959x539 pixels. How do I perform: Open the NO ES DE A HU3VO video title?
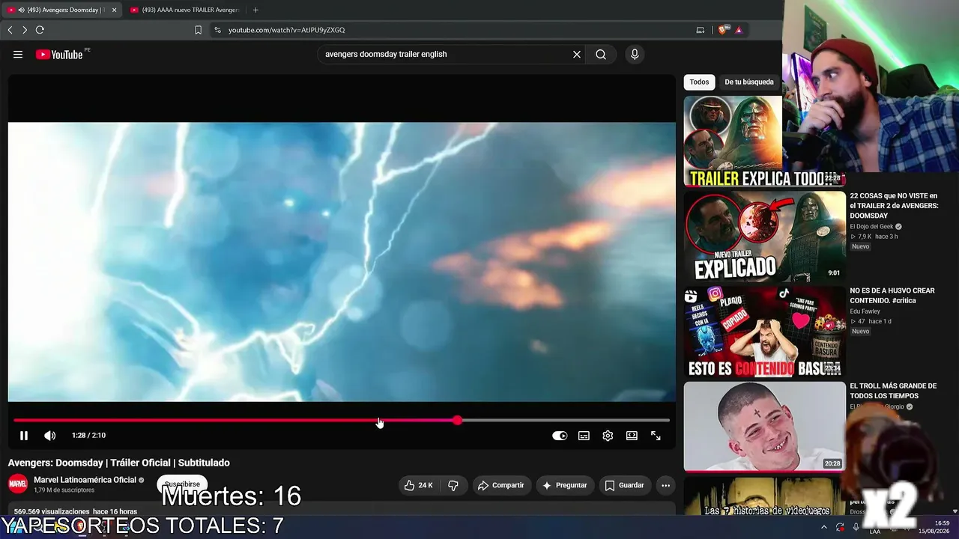(892, 295)
